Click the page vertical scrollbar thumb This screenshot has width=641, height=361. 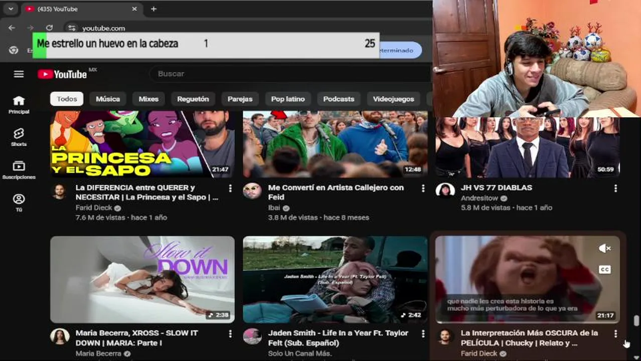pos(636,321)
